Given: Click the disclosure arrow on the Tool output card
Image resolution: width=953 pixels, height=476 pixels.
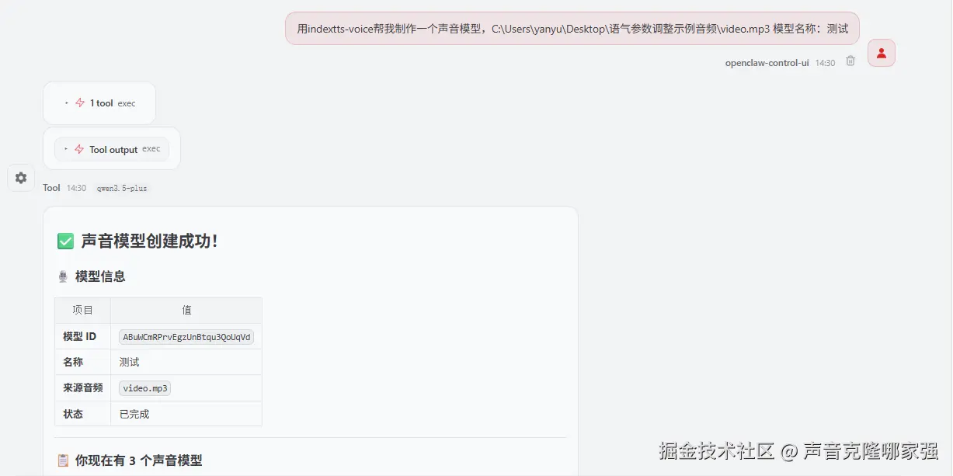Looking at the screenshot, I should click(66, 149).
